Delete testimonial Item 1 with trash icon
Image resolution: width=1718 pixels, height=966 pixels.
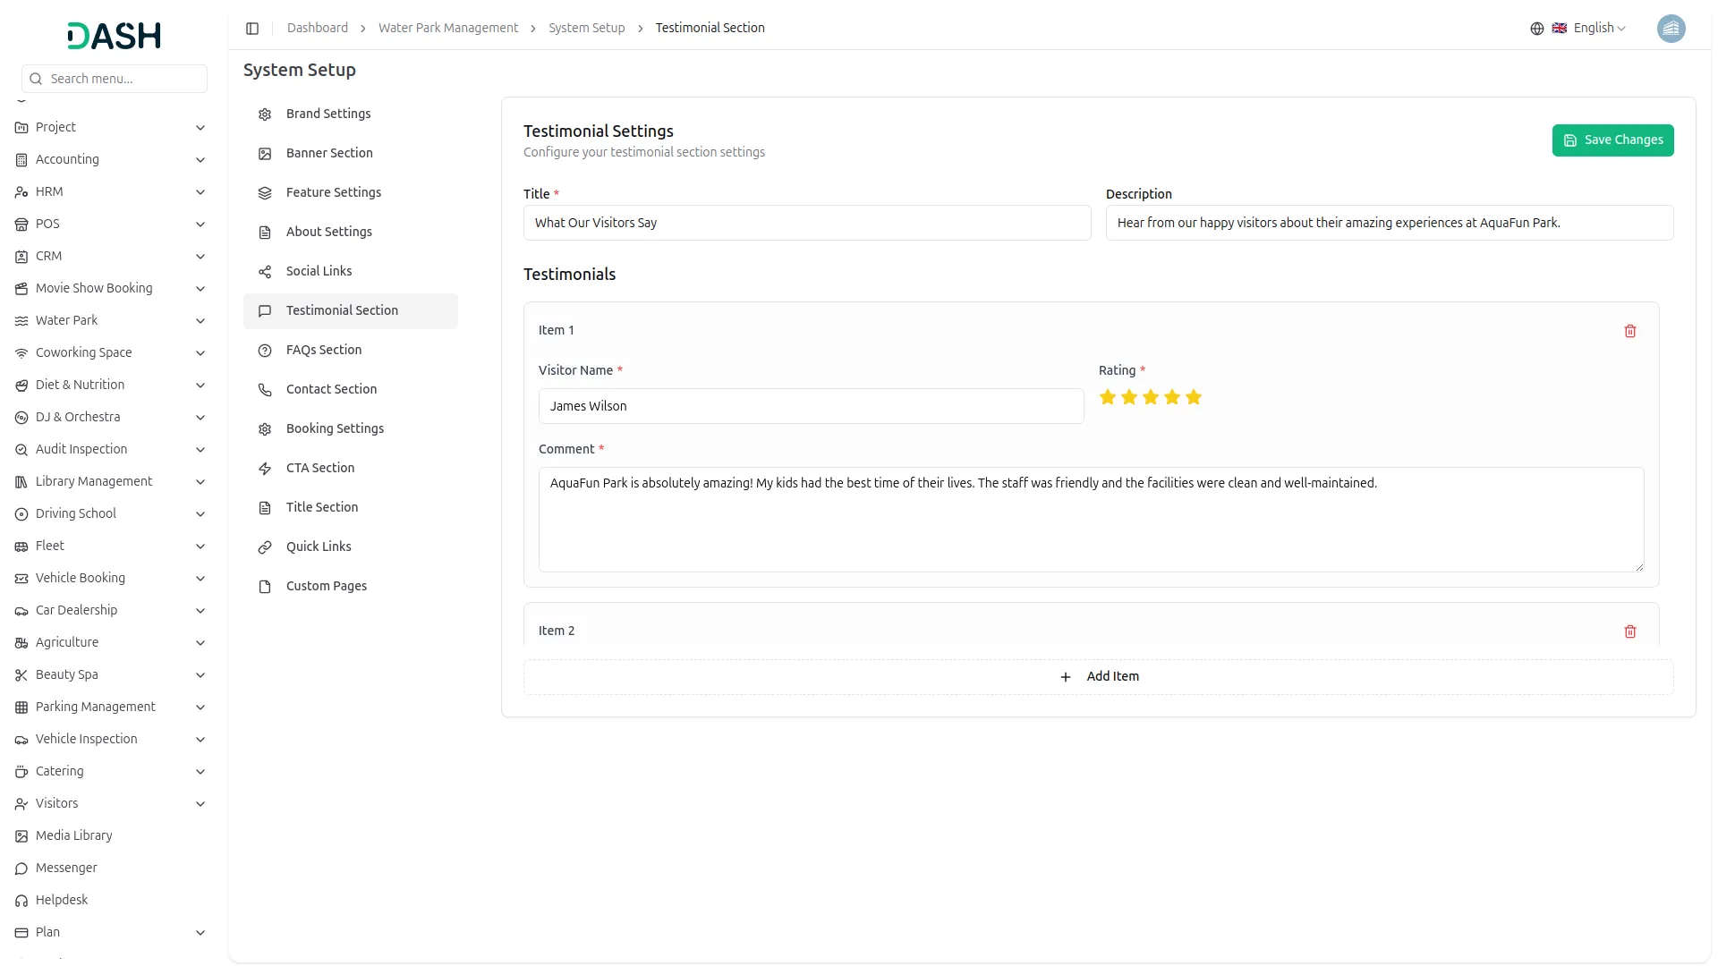[x=1629, y=331]
